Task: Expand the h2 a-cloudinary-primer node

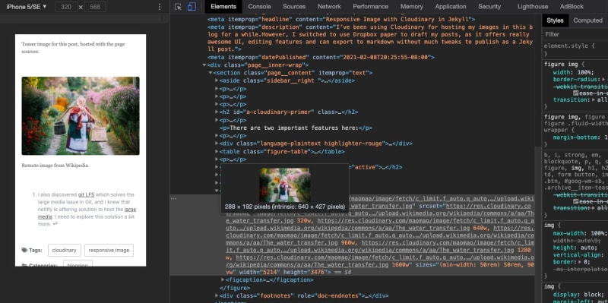Action: coord(217,112)
